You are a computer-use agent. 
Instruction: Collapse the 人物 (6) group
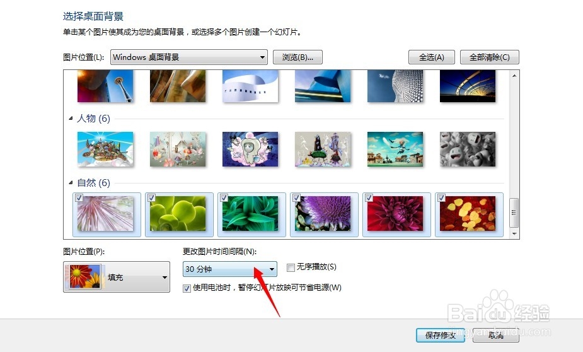pos(71,119)
